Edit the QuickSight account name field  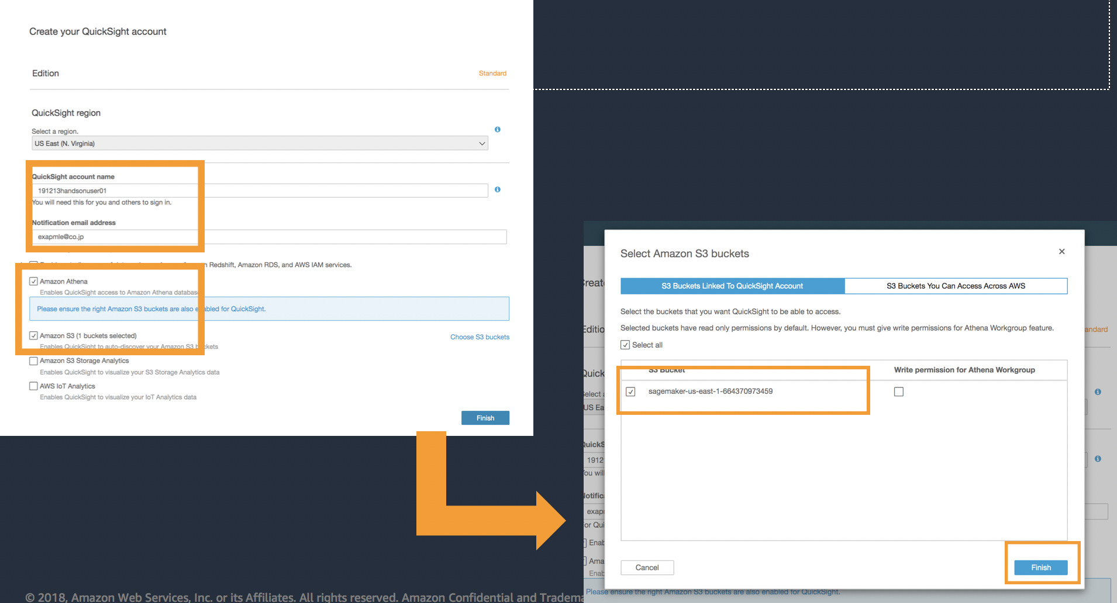click(x=260, y=190)
